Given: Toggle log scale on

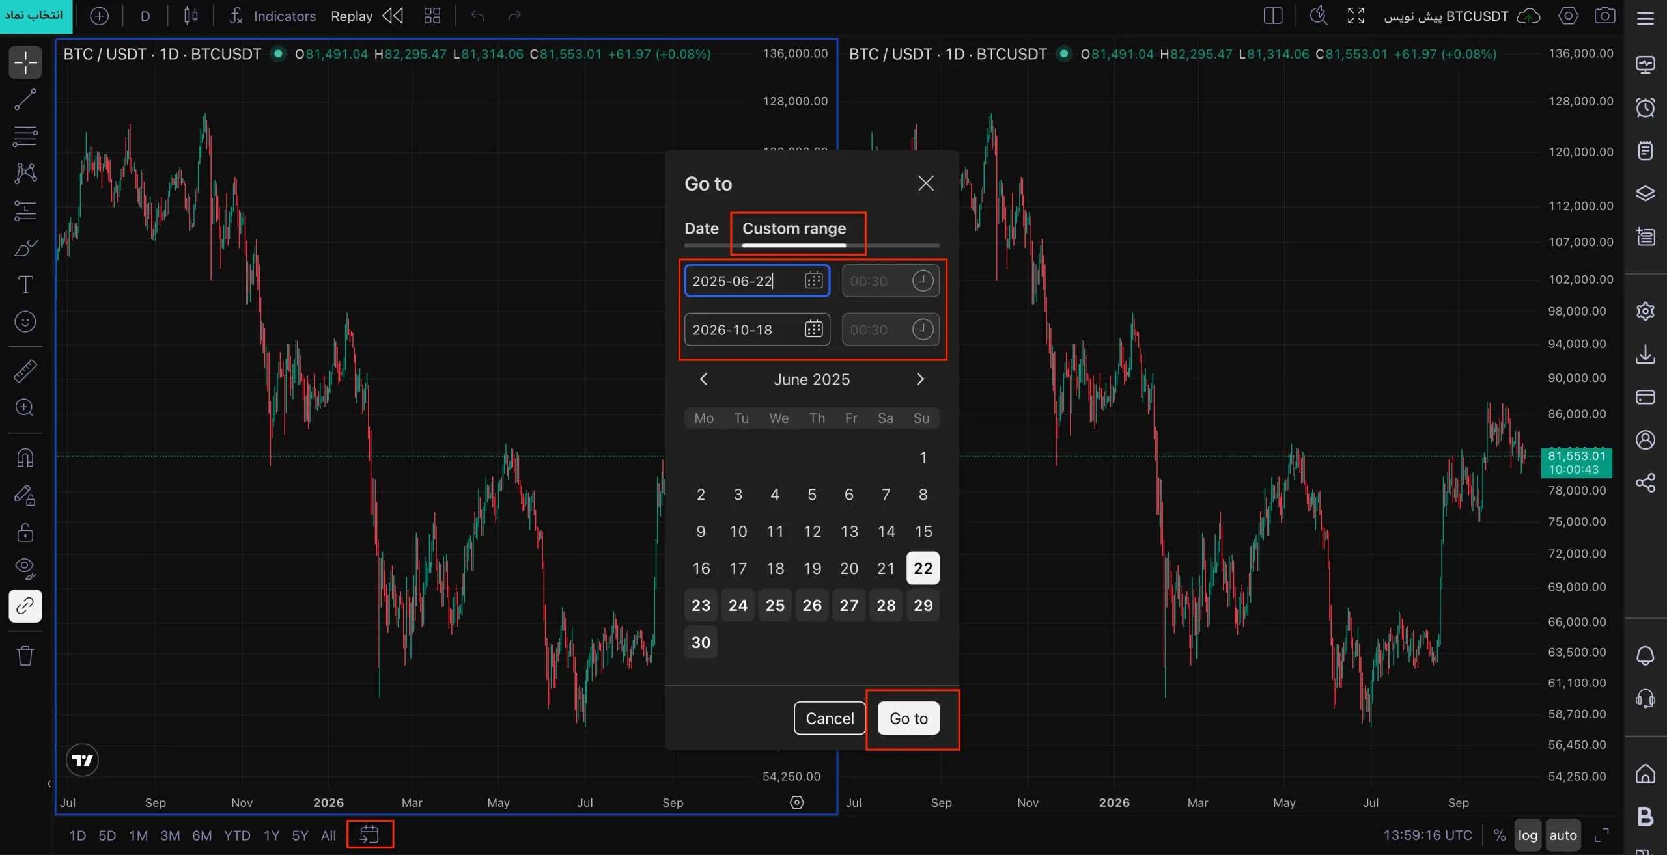Looking at the screenshot, I should pos(1528,835).
